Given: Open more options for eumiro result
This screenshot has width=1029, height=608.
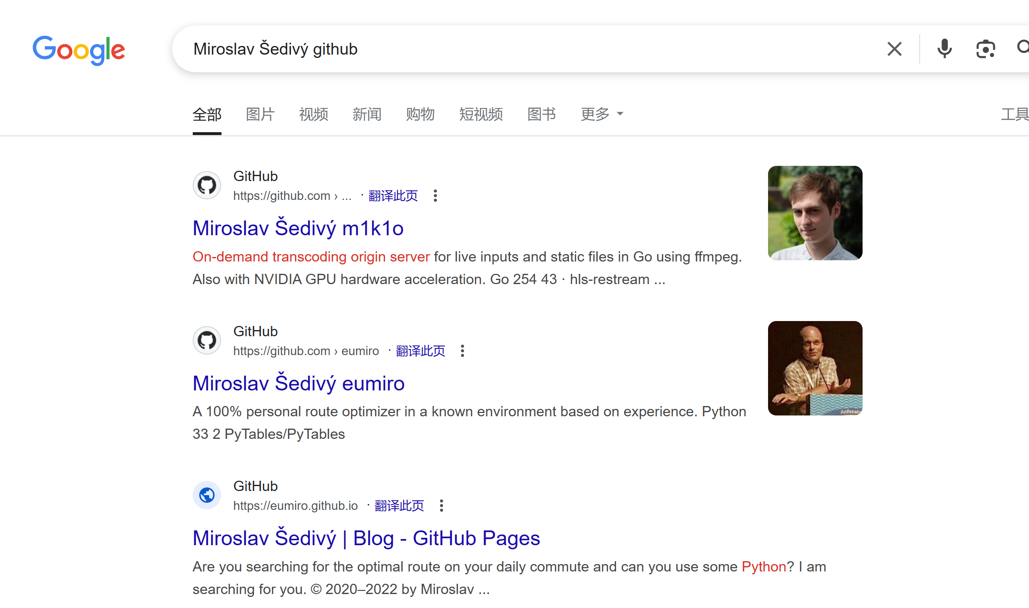Looking at the screenshot, I should (x=462, y=351).
